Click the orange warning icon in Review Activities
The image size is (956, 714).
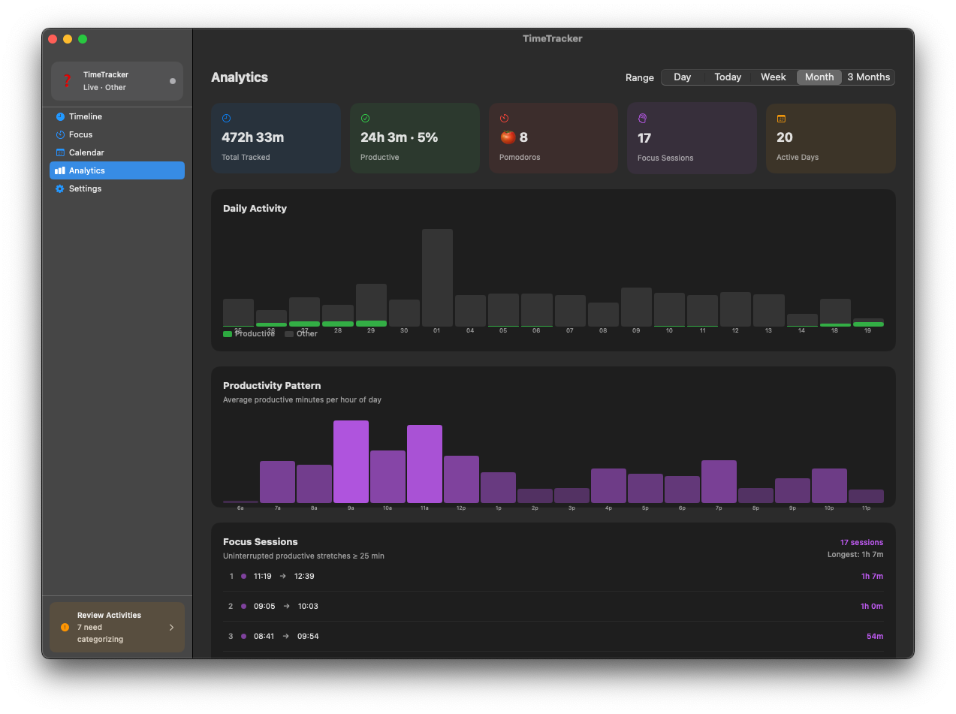[x=65, y=627]
